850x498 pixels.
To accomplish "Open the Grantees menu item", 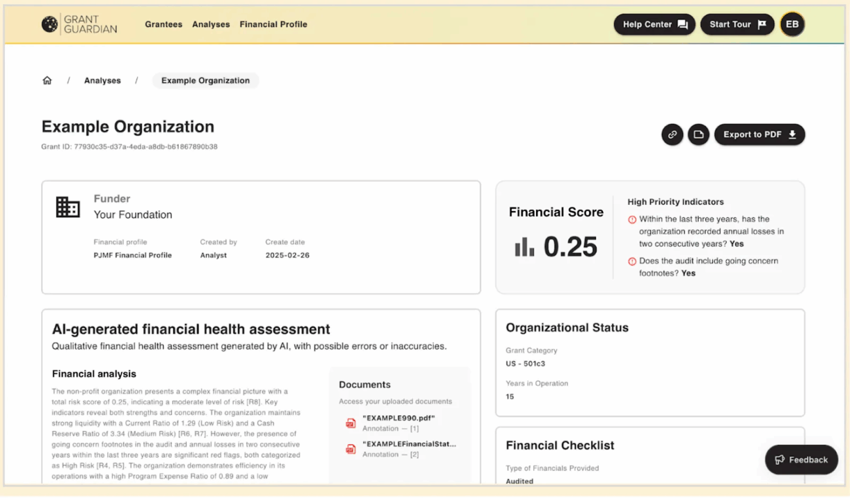I will (x=164, y=24).
